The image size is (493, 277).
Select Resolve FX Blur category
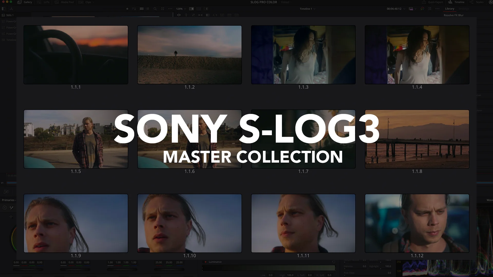(x=453, y=15)
